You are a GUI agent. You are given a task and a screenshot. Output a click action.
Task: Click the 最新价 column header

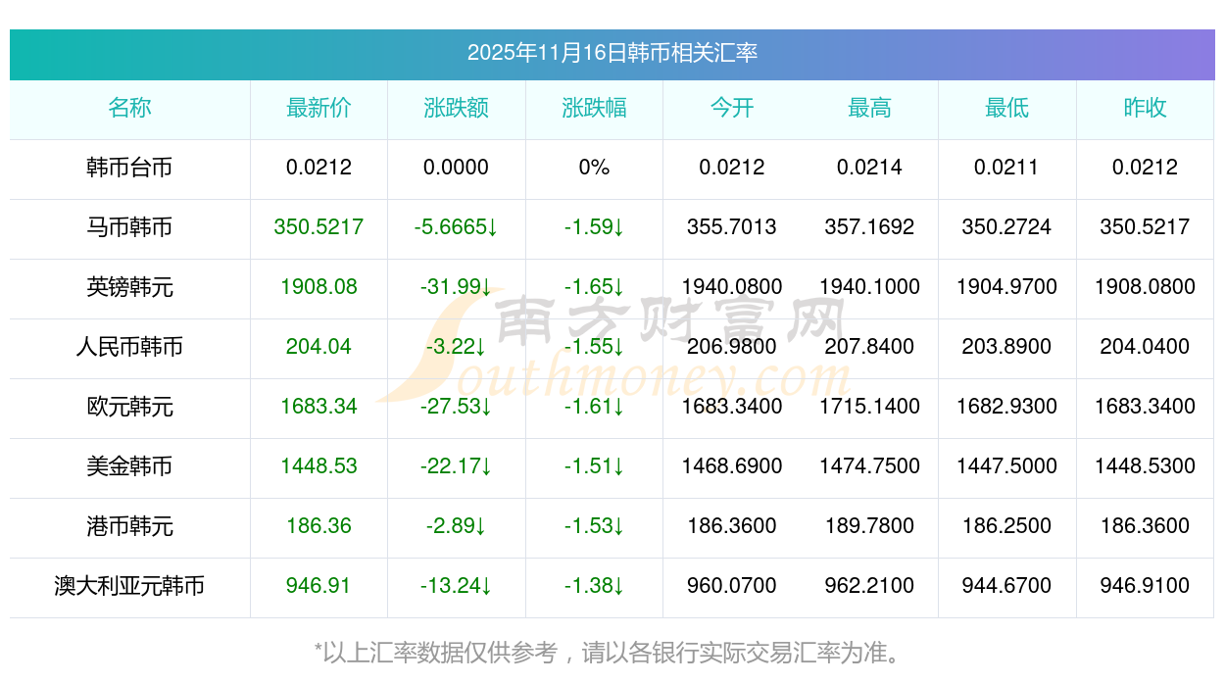tap(318, 108)
